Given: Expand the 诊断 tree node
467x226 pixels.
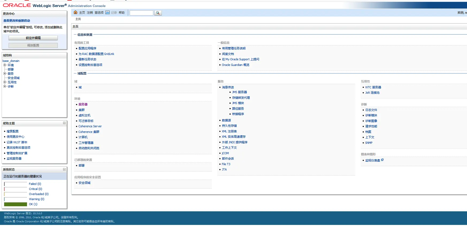Looking at the screenshot, I should tap(5, 86).
